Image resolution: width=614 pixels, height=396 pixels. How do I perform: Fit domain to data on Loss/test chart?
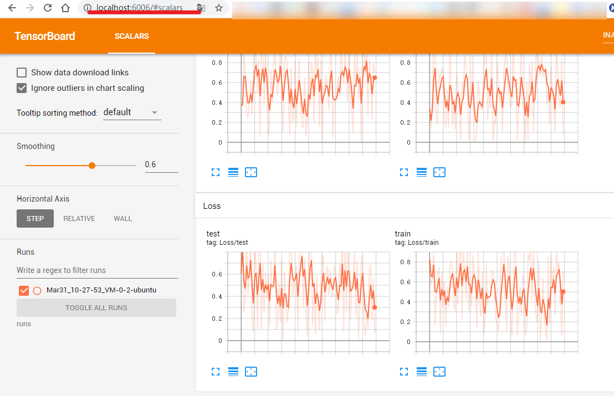pos(251,371)
